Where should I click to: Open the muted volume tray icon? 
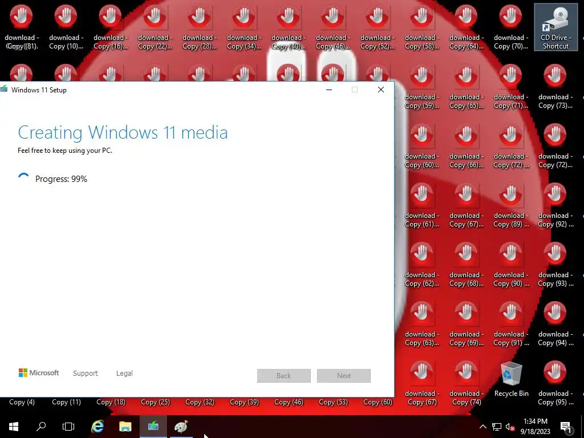click(x=510, y=427)
